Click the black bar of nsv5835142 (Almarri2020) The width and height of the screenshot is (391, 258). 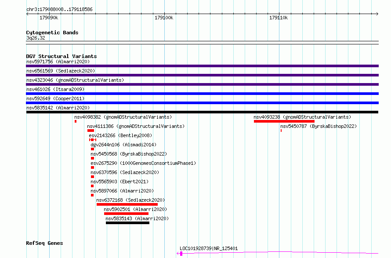click(x=202, y=112)
